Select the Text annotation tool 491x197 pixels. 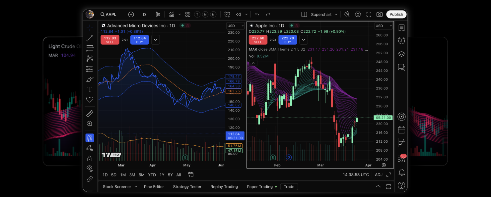point(90,89)
